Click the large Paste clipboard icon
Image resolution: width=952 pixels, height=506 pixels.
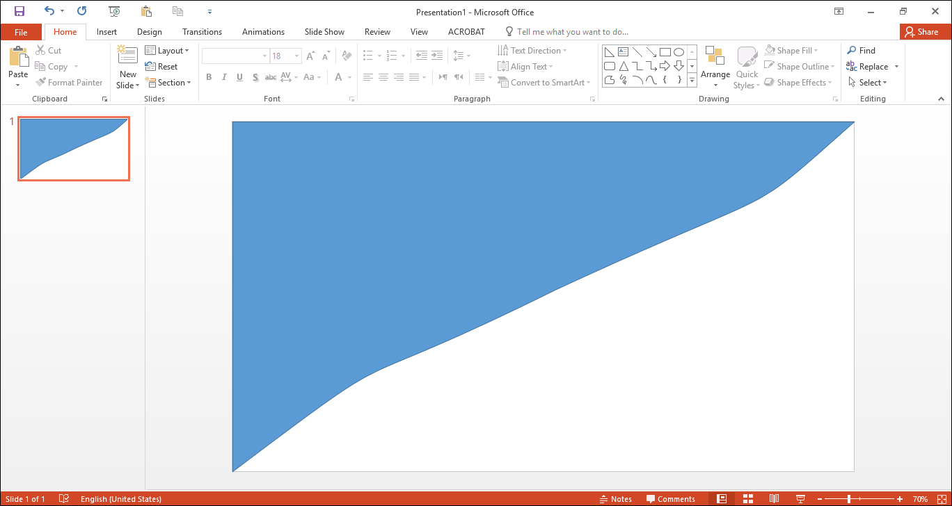click(18, 57)
